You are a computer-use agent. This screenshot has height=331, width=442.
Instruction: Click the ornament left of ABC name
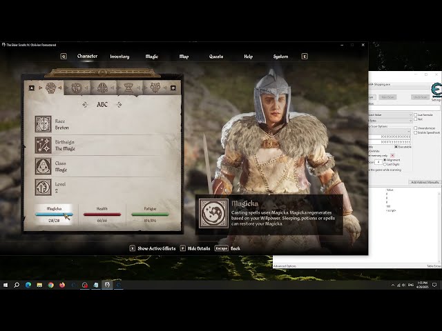click(x=85, y=105)
